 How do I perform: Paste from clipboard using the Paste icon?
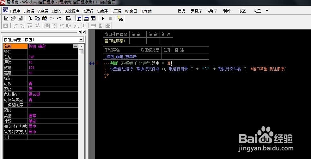(x=45, y=19)
